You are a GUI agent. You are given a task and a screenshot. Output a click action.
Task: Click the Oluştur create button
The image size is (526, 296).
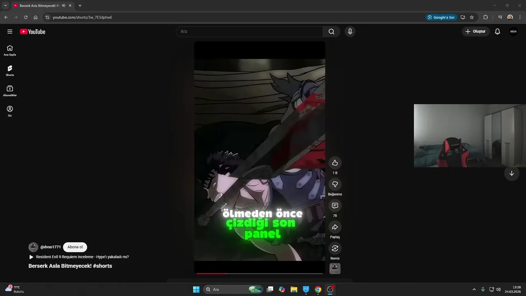[475, 32]
